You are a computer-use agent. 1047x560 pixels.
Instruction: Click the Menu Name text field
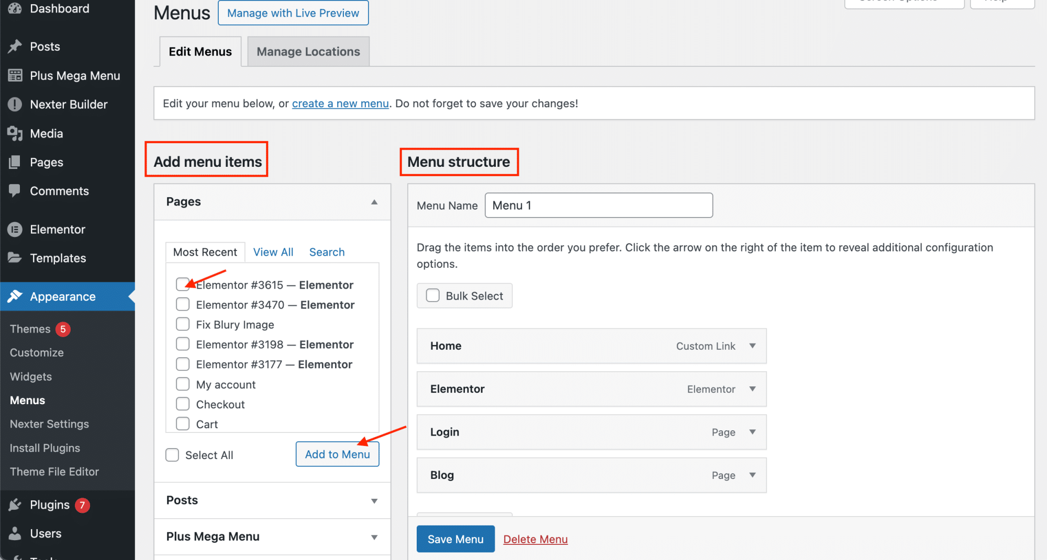tap(598, 205)
